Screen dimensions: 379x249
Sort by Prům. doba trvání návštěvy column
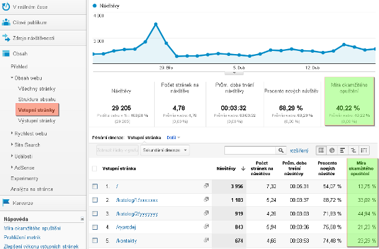point(294,168)
